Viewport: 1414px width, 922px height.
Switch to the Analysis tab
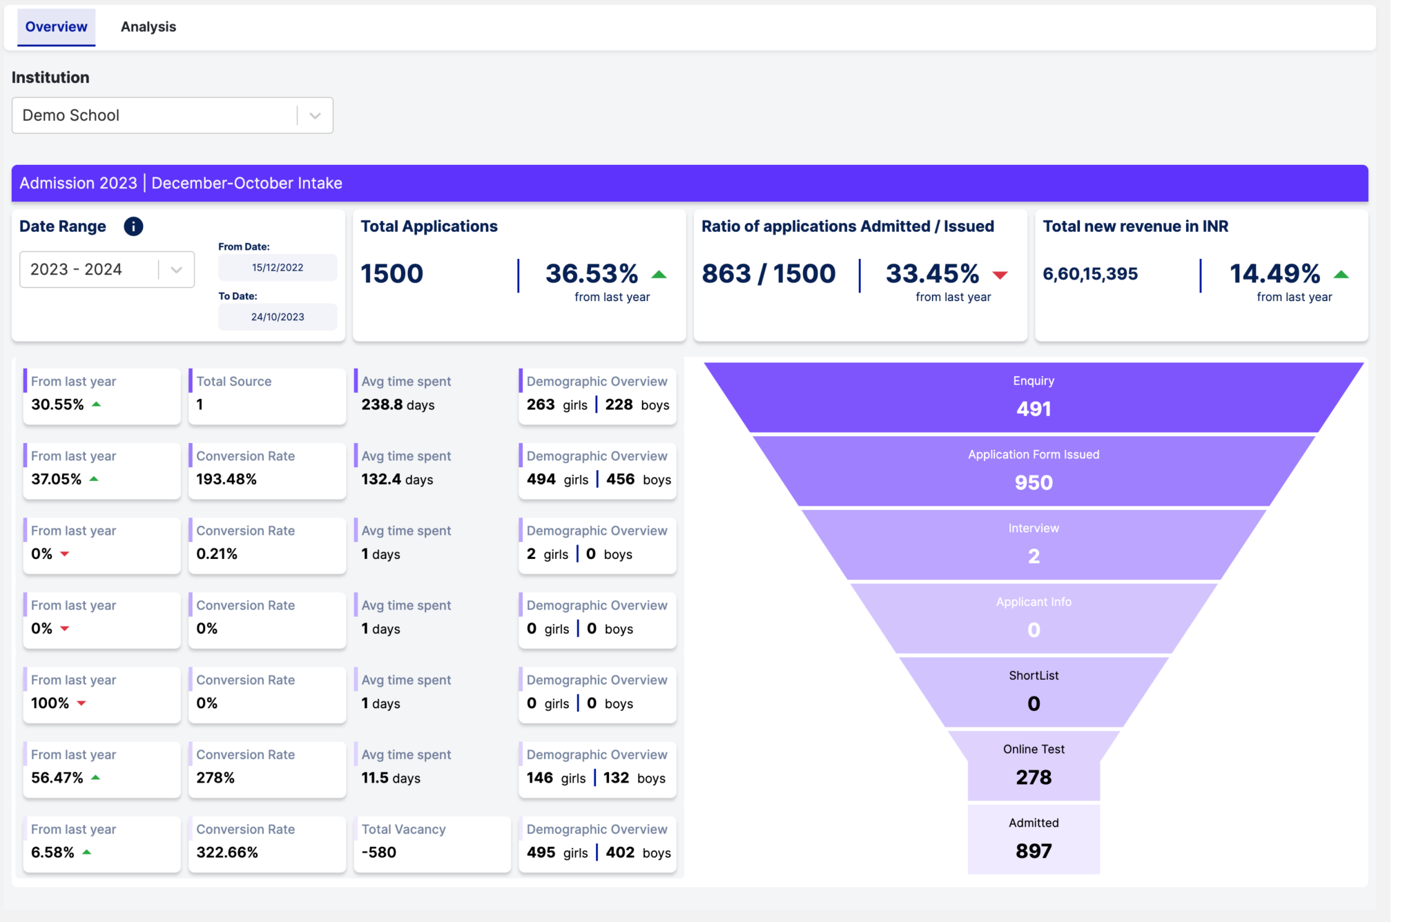pyautogui.click(x=148, y=26)
